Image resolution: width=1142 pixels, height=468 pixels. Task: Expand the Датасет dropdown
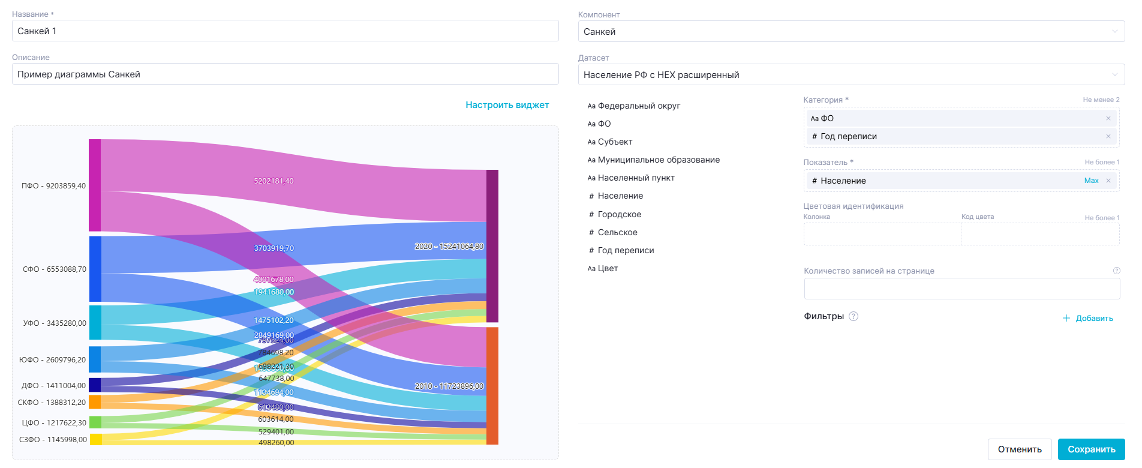pos(851,75)
